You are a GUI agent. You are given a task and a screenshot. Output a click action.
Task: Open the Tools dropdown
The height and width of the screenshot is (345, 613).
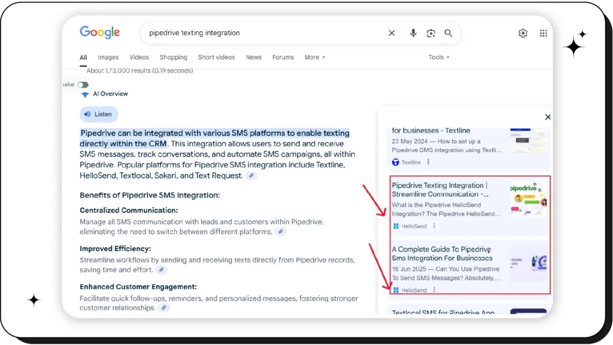click(439, 57)
